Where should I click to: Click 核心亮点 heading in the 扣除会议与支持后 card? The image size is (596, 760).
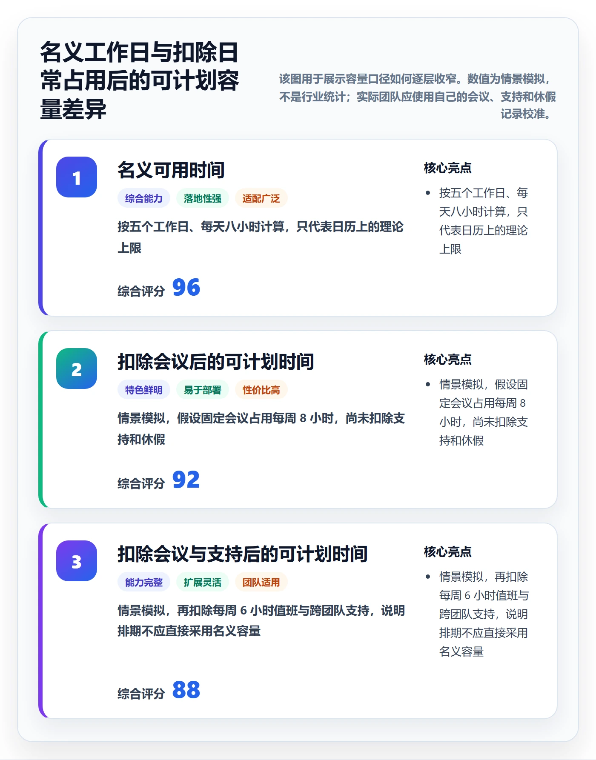[448, 552]
